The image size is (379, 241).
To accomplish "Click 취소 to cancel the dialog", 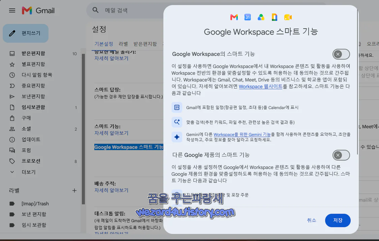I will 311,220.
